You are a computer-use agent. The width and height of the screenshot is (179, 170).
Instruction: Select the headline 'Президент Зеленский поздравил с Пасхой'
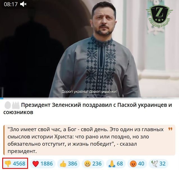[x=79, y=105]
